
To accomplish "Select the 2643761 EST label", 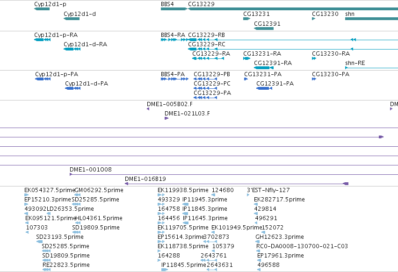I will coord(214,256).
